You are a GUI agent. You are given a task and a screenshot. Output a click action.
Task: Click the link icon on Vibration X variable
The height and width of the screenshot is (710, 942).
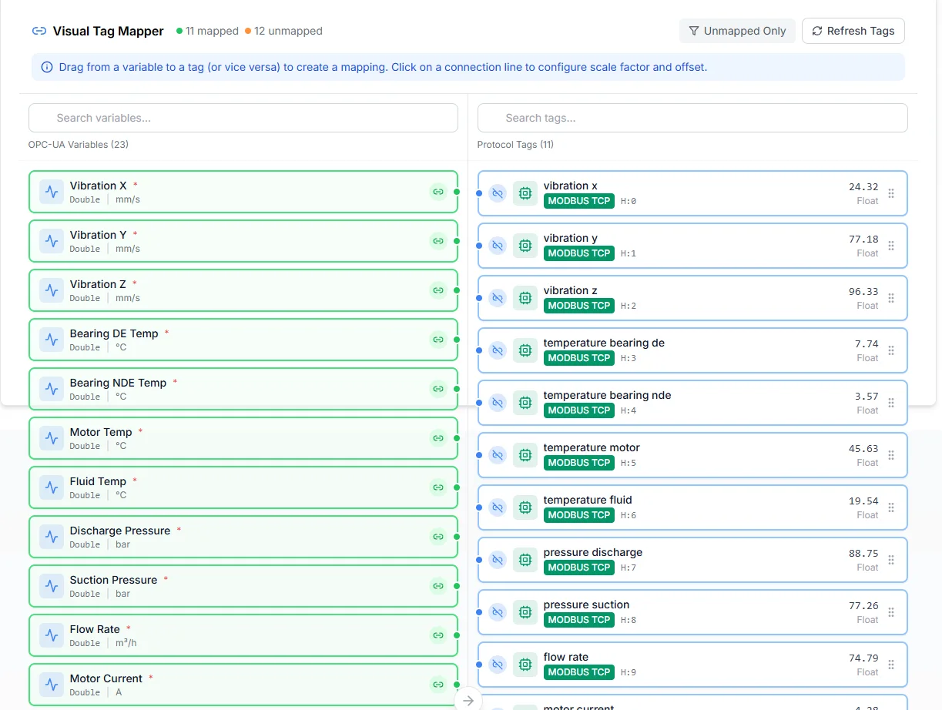coord(438,192)
